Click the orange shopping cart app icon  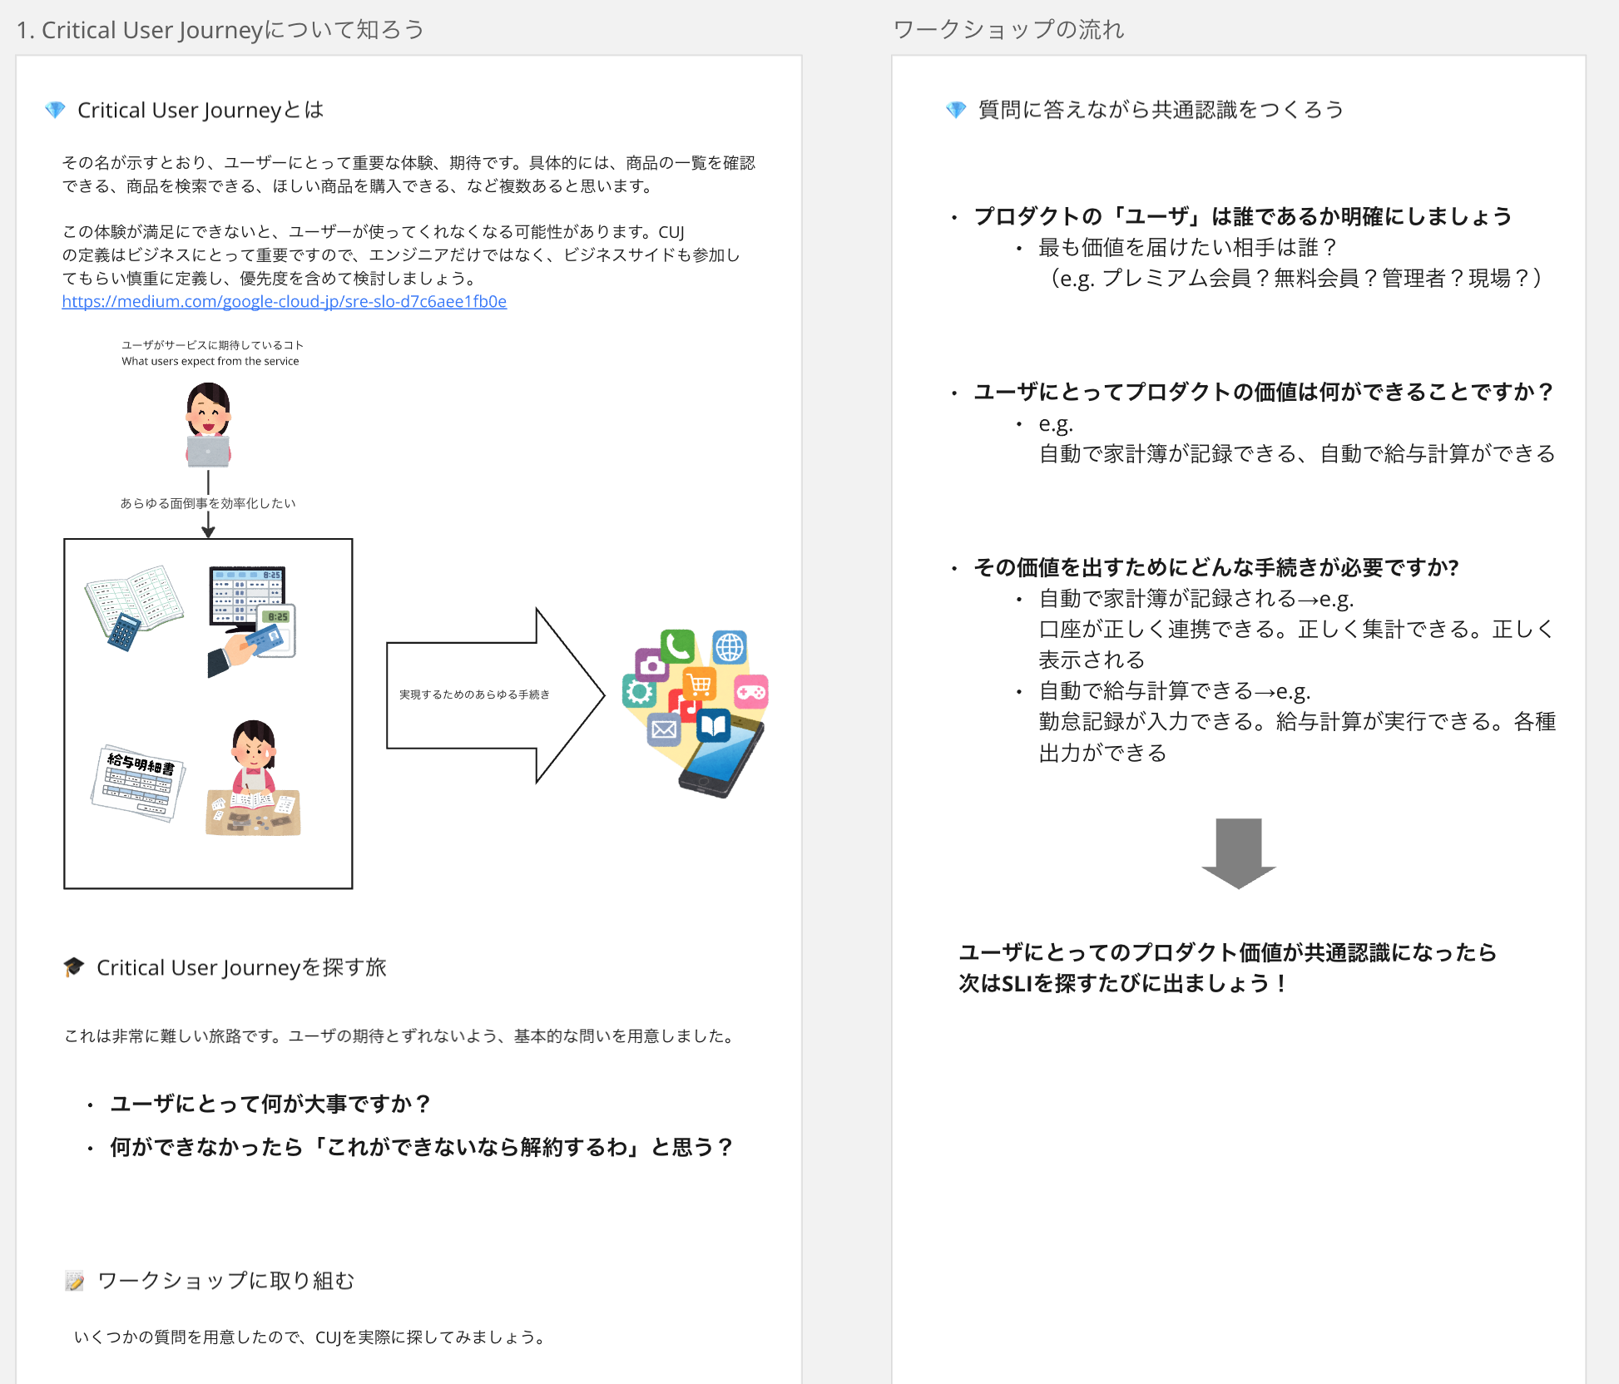click(x=700, y=685)
